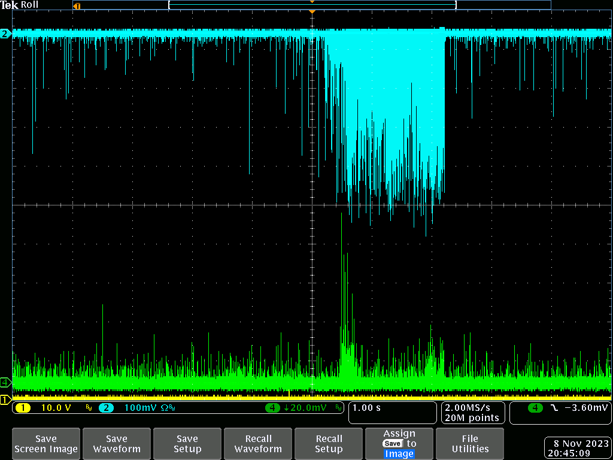Screen dimensions: 613x460
Task: Click the channel 2 ground marker
Action: [5, 34]
